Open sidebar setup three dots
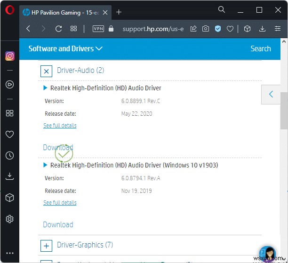Viewport: 288px width, 263px height. (x=10, y=253)
